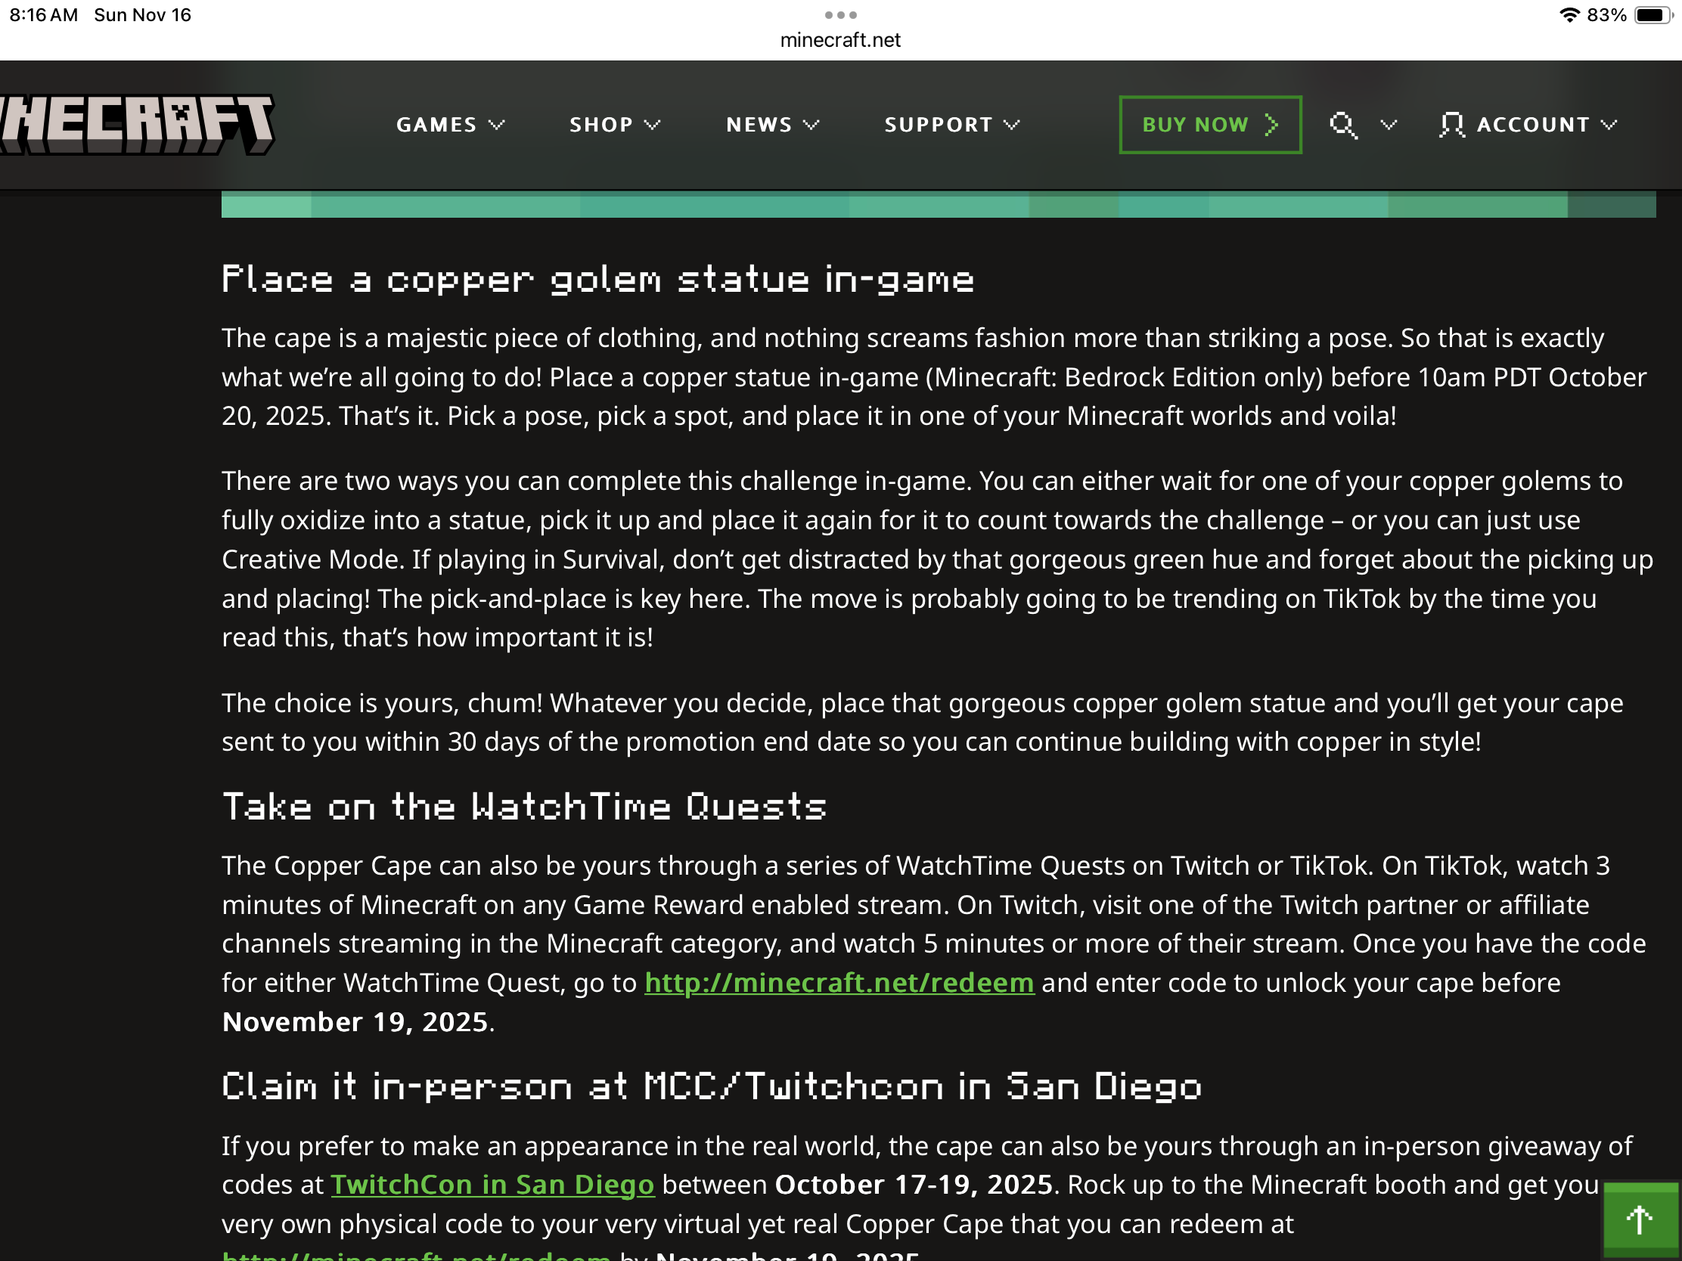The image size is (1682, 1261).
Task: Open the Account menu
Action: (x=1533, y=125)
